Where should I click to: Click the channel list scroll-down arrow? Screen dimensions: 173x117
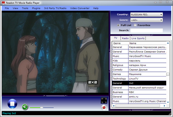[x=168, y=102]
